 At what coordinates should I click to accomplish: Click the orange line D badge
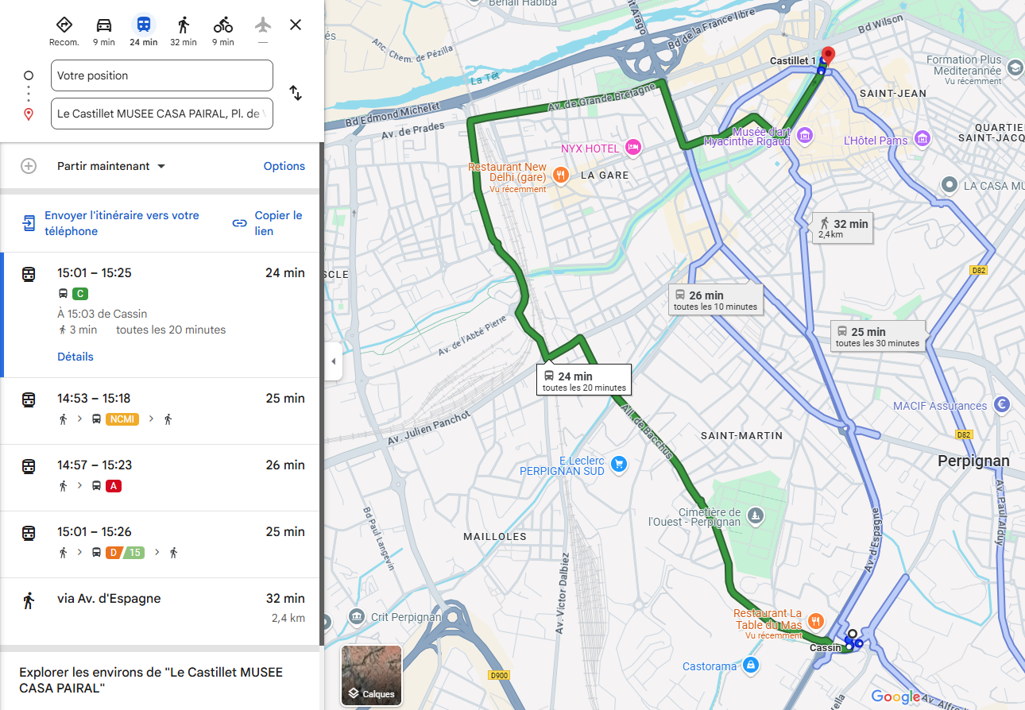pyautogui.click(x=113, y=553)
